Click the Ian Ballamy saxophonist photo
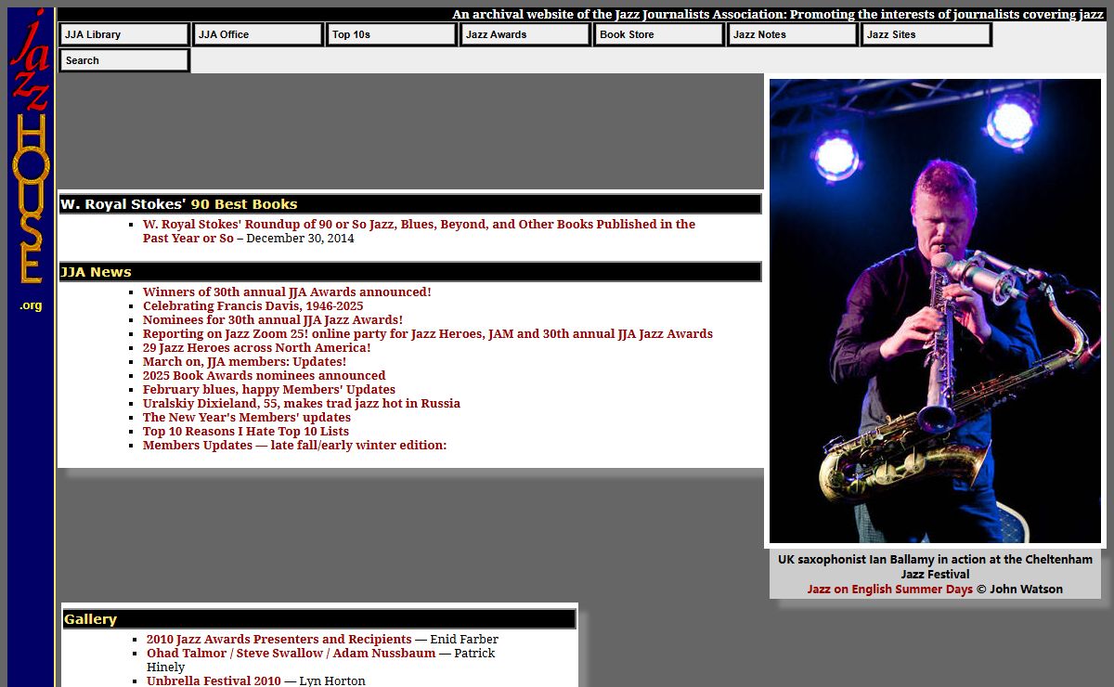Viewport: 1114px width, 687px height. [935, 311]
